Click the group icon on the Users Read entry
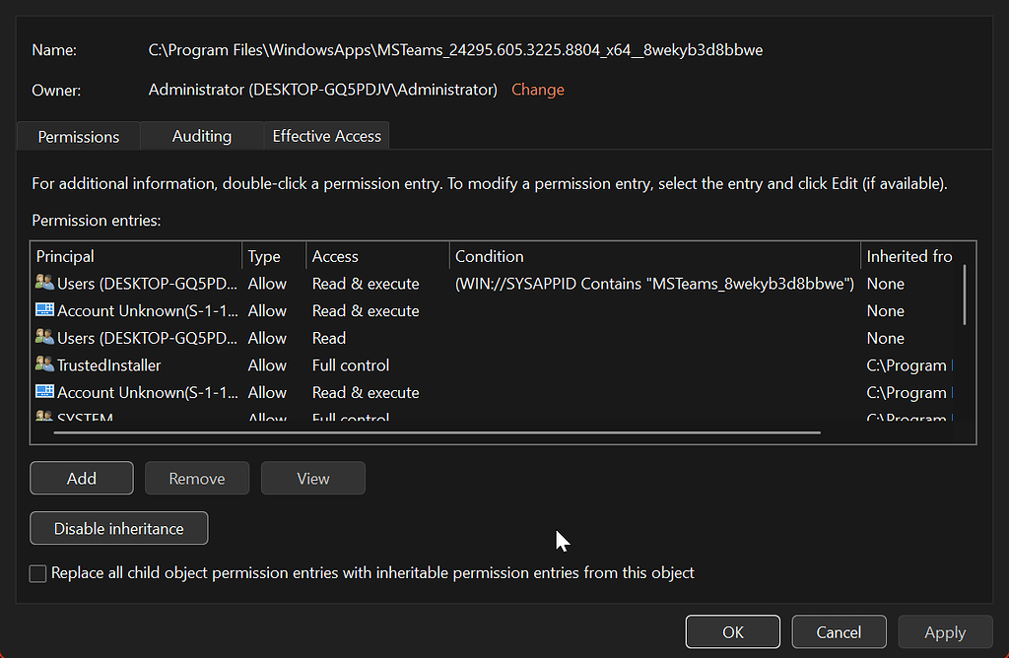The width and height of the screenshot is (1009, 658). (43, 338)
